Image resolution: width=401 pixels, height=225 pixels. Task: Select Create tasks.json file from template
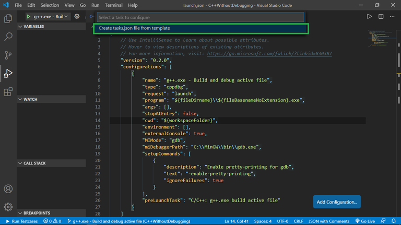(x=134, y=28)
